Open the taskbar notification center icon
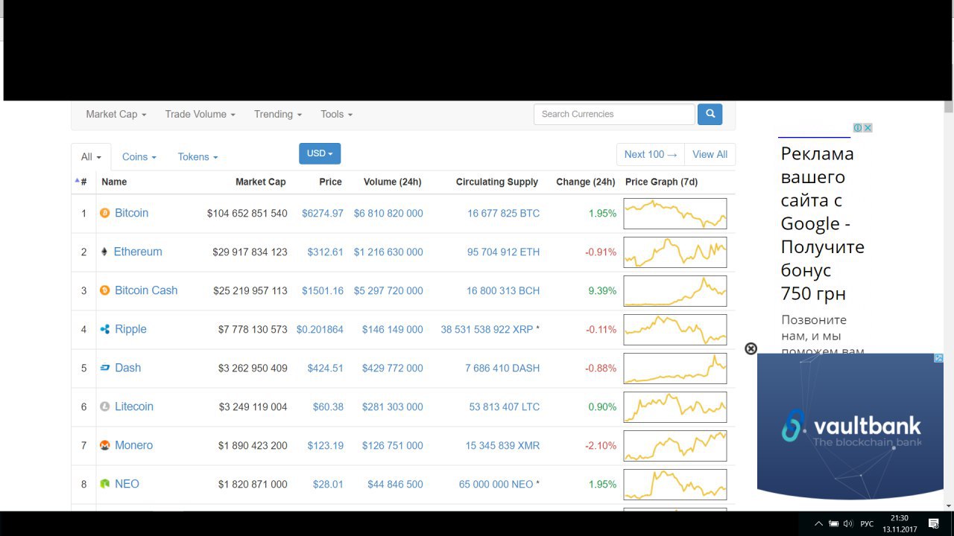Viewport: 954px width, 536px height. [933, 523]
